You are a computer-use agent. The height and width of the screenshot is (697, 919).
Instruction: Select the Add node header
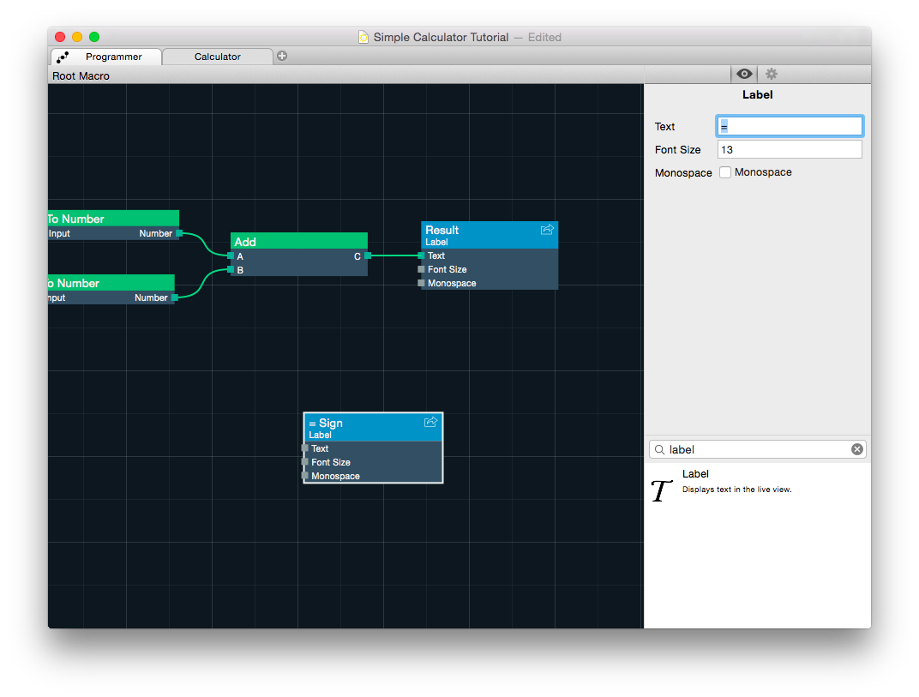pyautogui.click(x=299, y=242)
